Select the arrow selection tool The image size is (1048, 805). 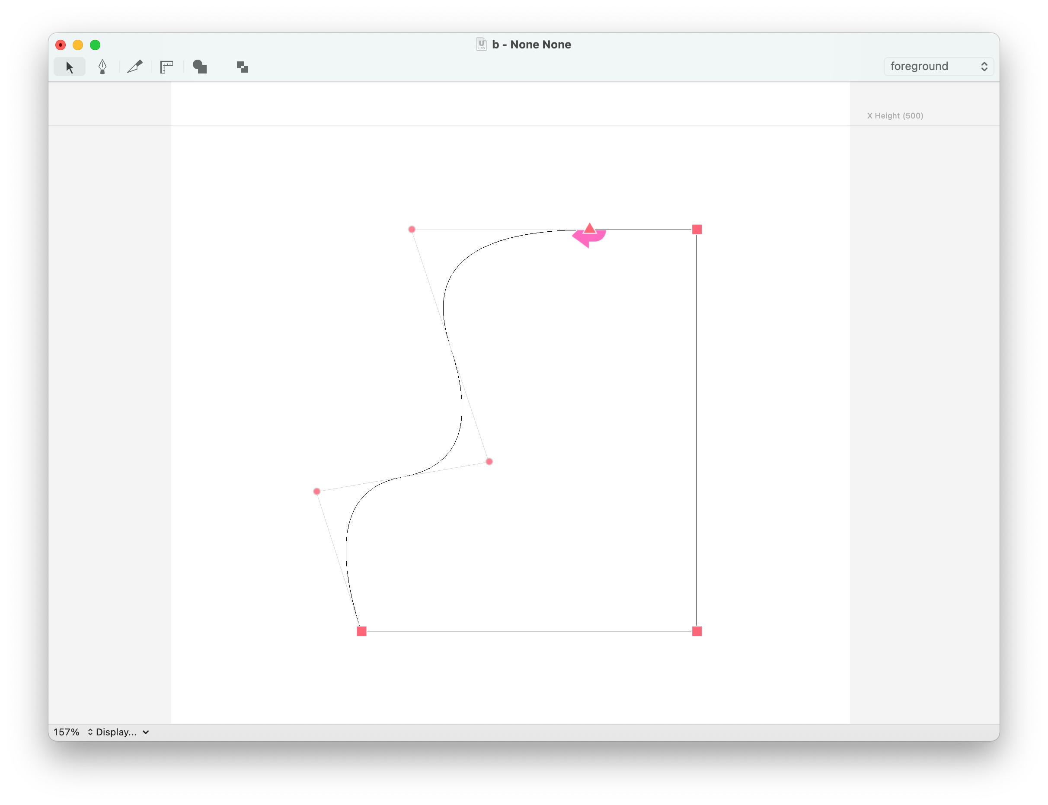pyautogui.click(x=70, y=67)
